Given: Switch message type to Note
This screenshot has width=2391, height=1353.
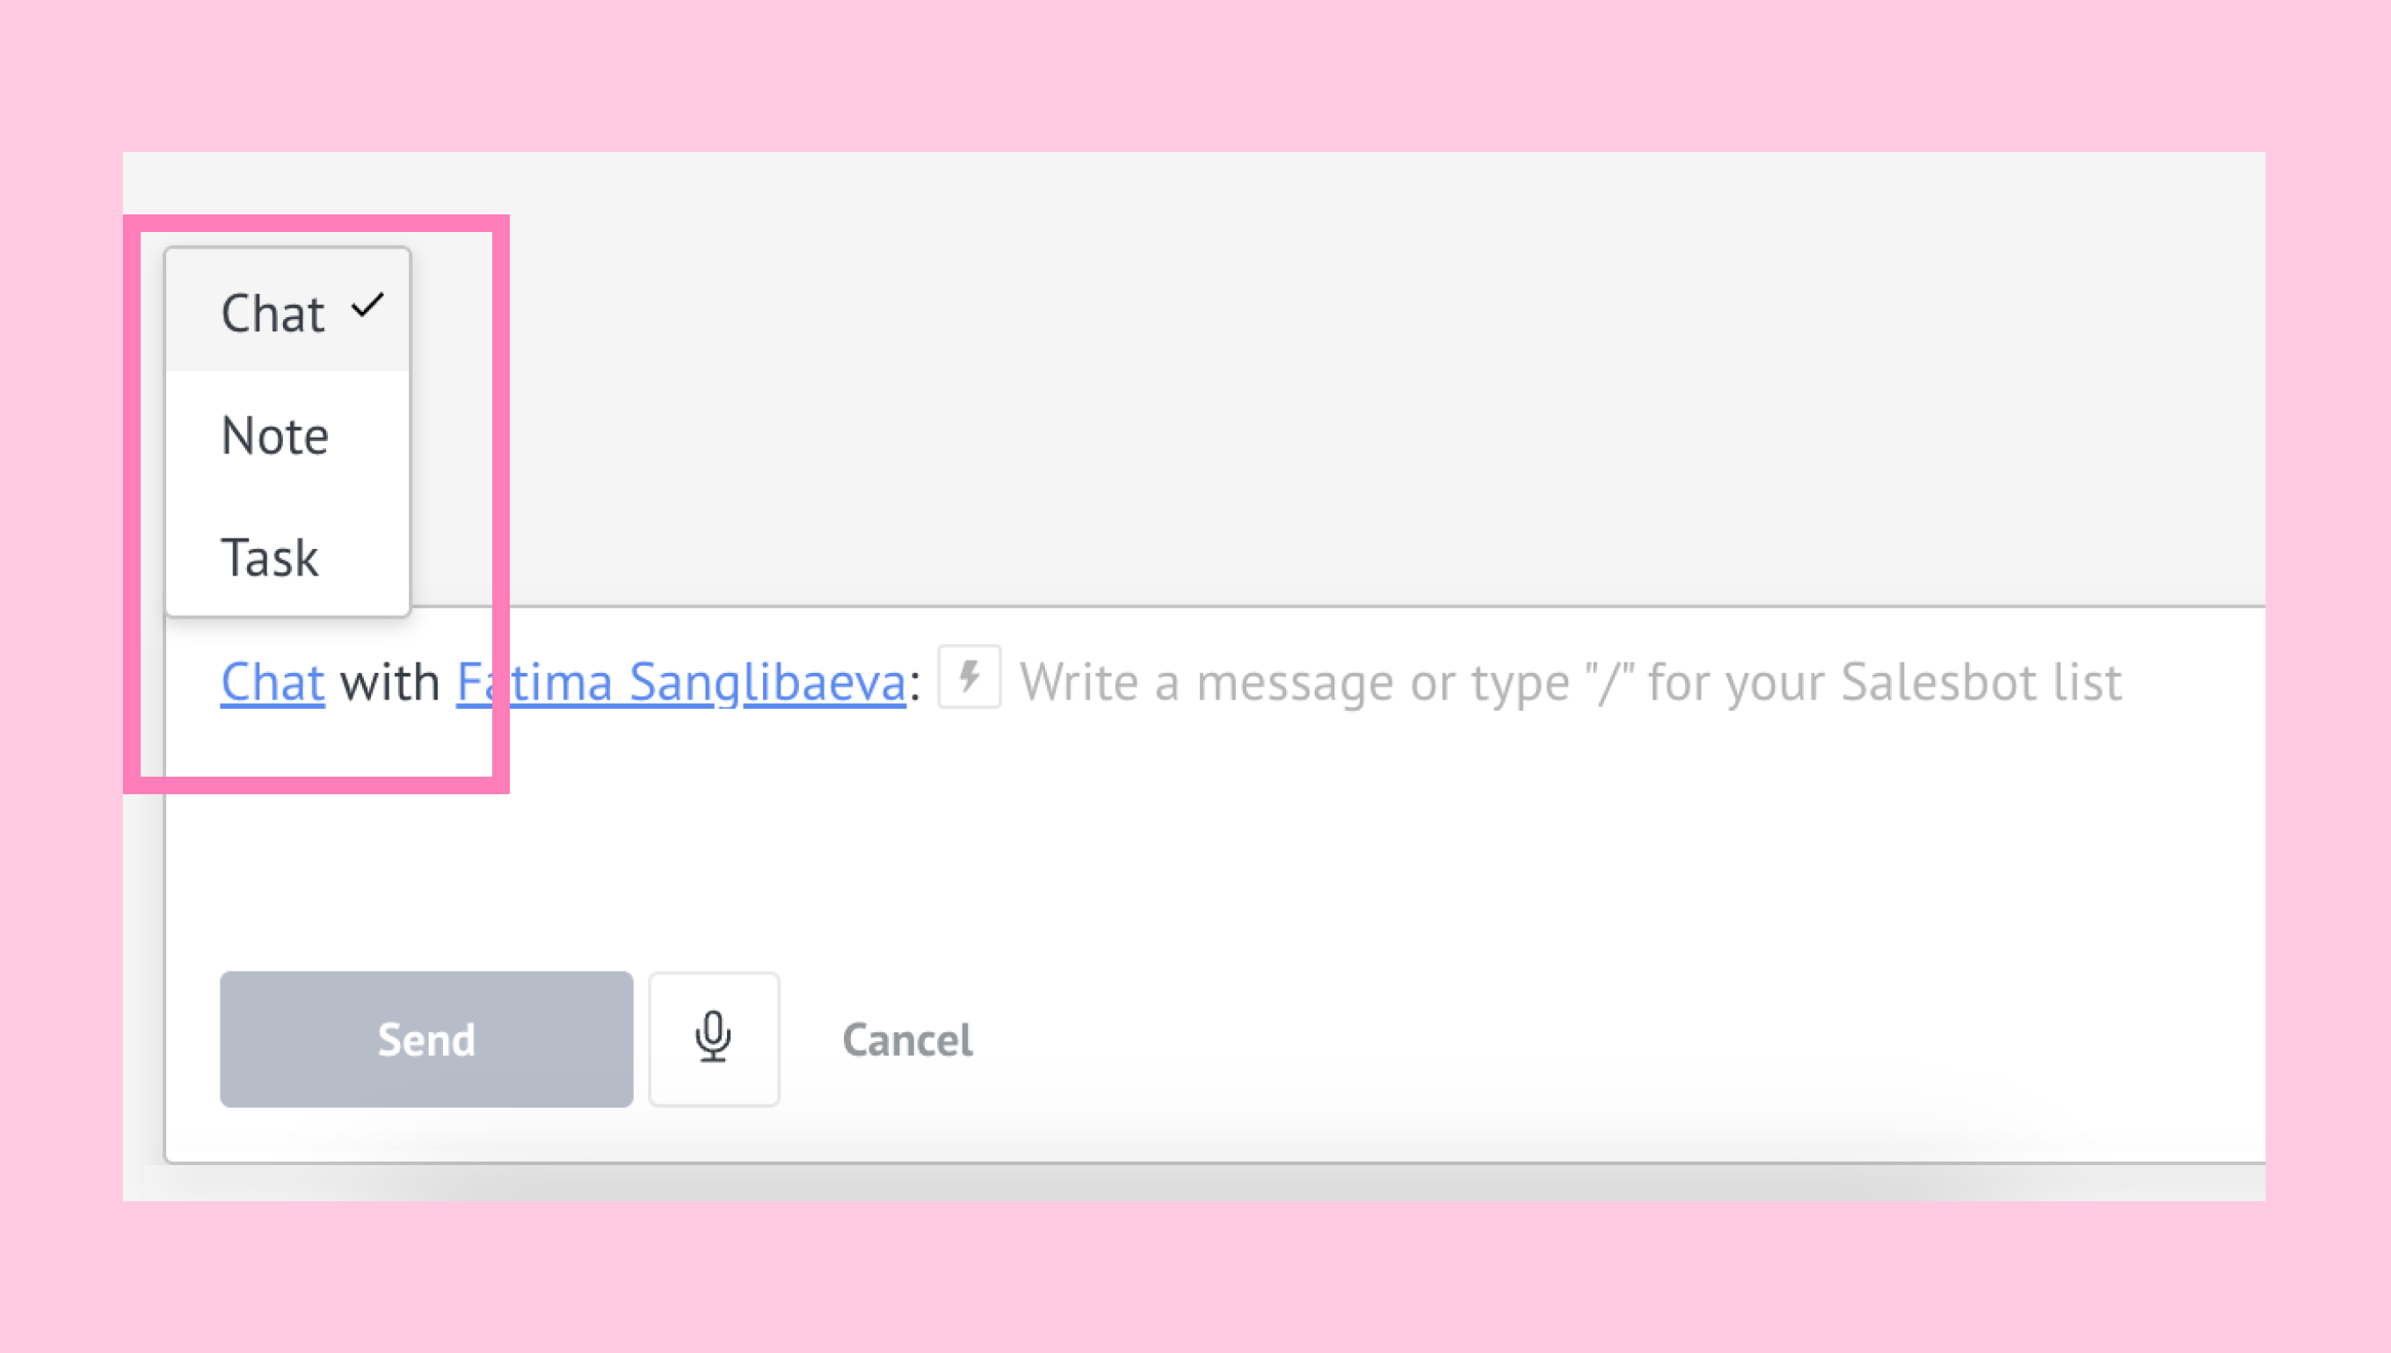Looking at the screenshot, I should tap(287, 434).
